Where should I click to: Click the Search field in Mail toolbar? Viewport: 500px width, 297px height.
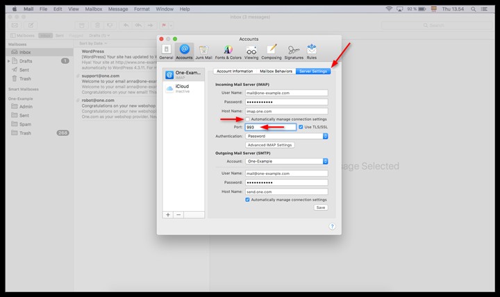coord(437,25)
